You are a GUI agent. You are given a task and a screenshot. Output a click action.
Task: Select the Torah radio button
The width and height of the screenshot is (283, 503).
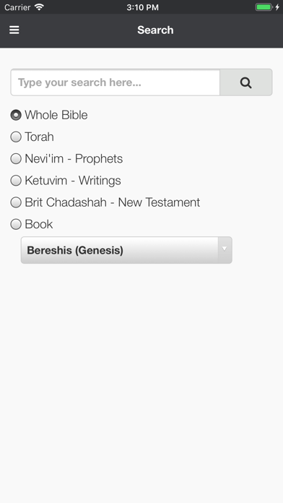(16, 137)
